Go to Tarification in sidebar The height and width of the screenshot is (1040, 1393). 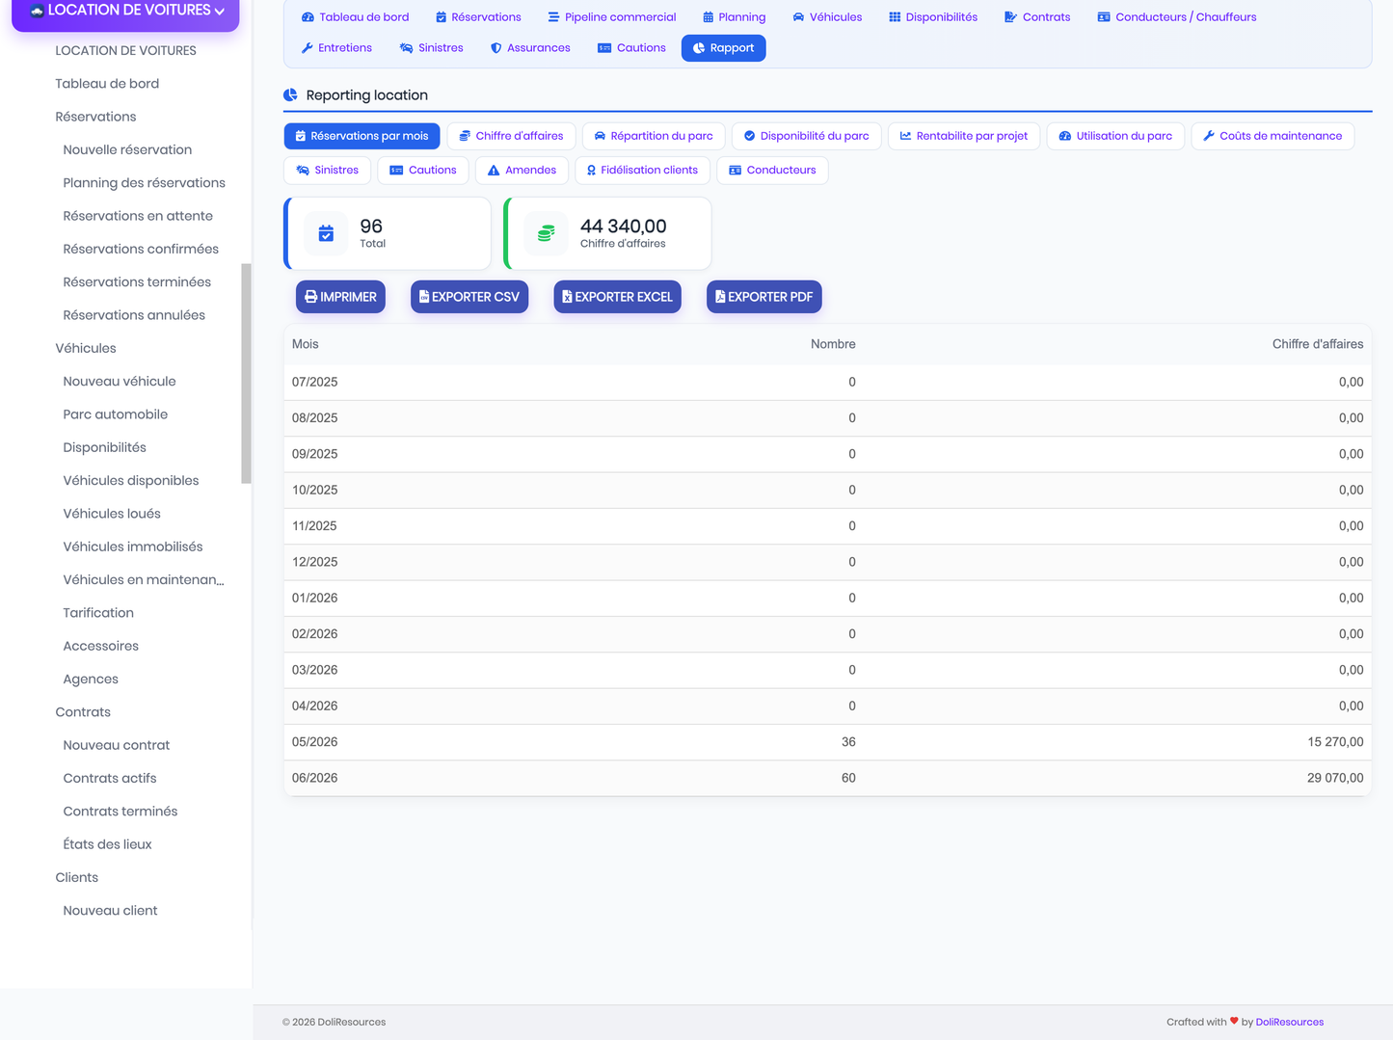coord(98,613)
